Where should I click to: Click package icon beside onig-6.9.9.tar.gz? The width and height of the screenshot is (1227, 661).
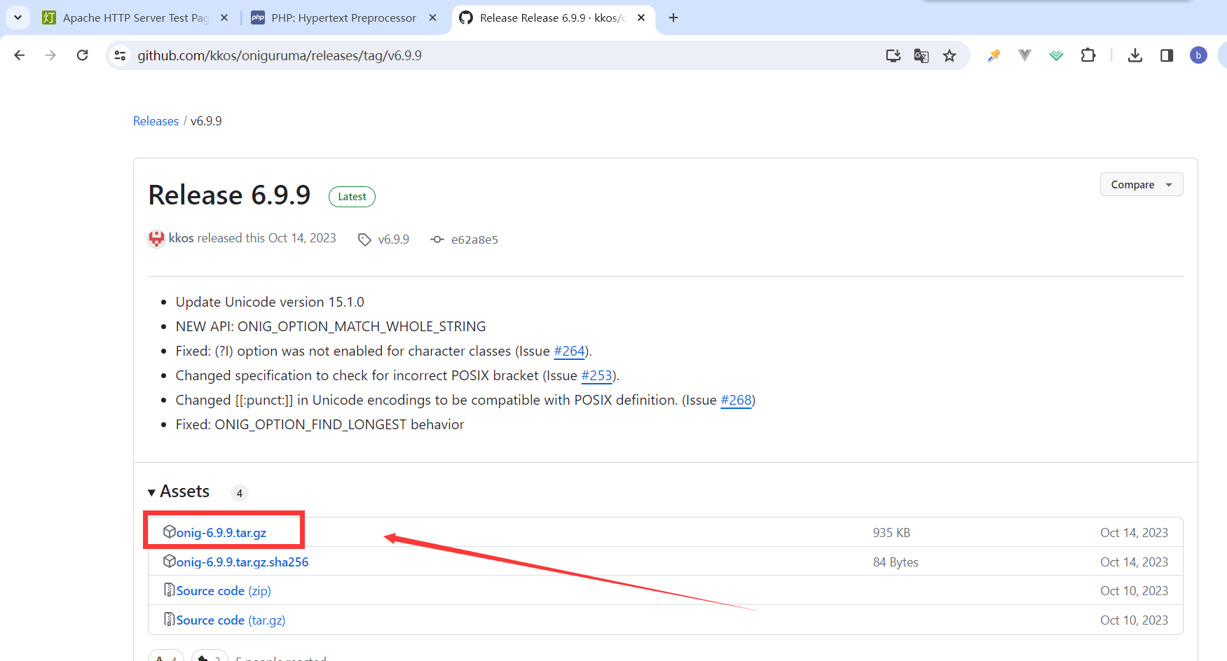point(169,531)
